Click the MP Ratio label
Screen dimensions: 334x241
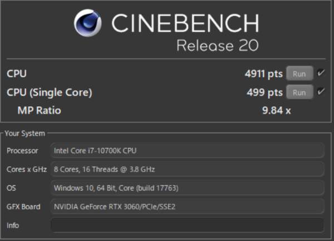[x=39, y=110]
